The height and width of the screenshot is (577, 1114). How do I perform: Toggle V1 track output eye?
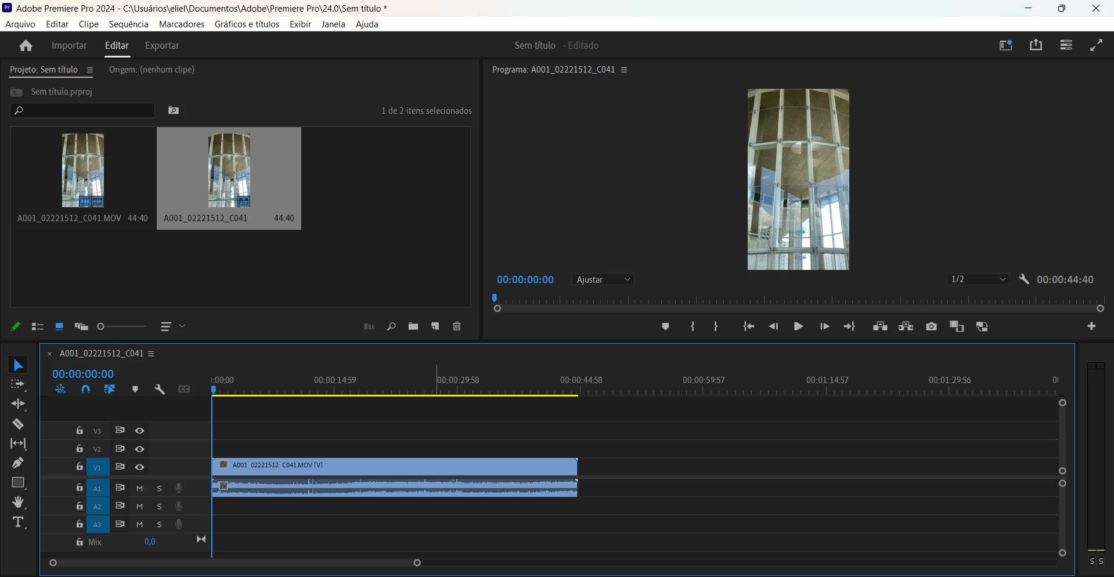[140, 467]
